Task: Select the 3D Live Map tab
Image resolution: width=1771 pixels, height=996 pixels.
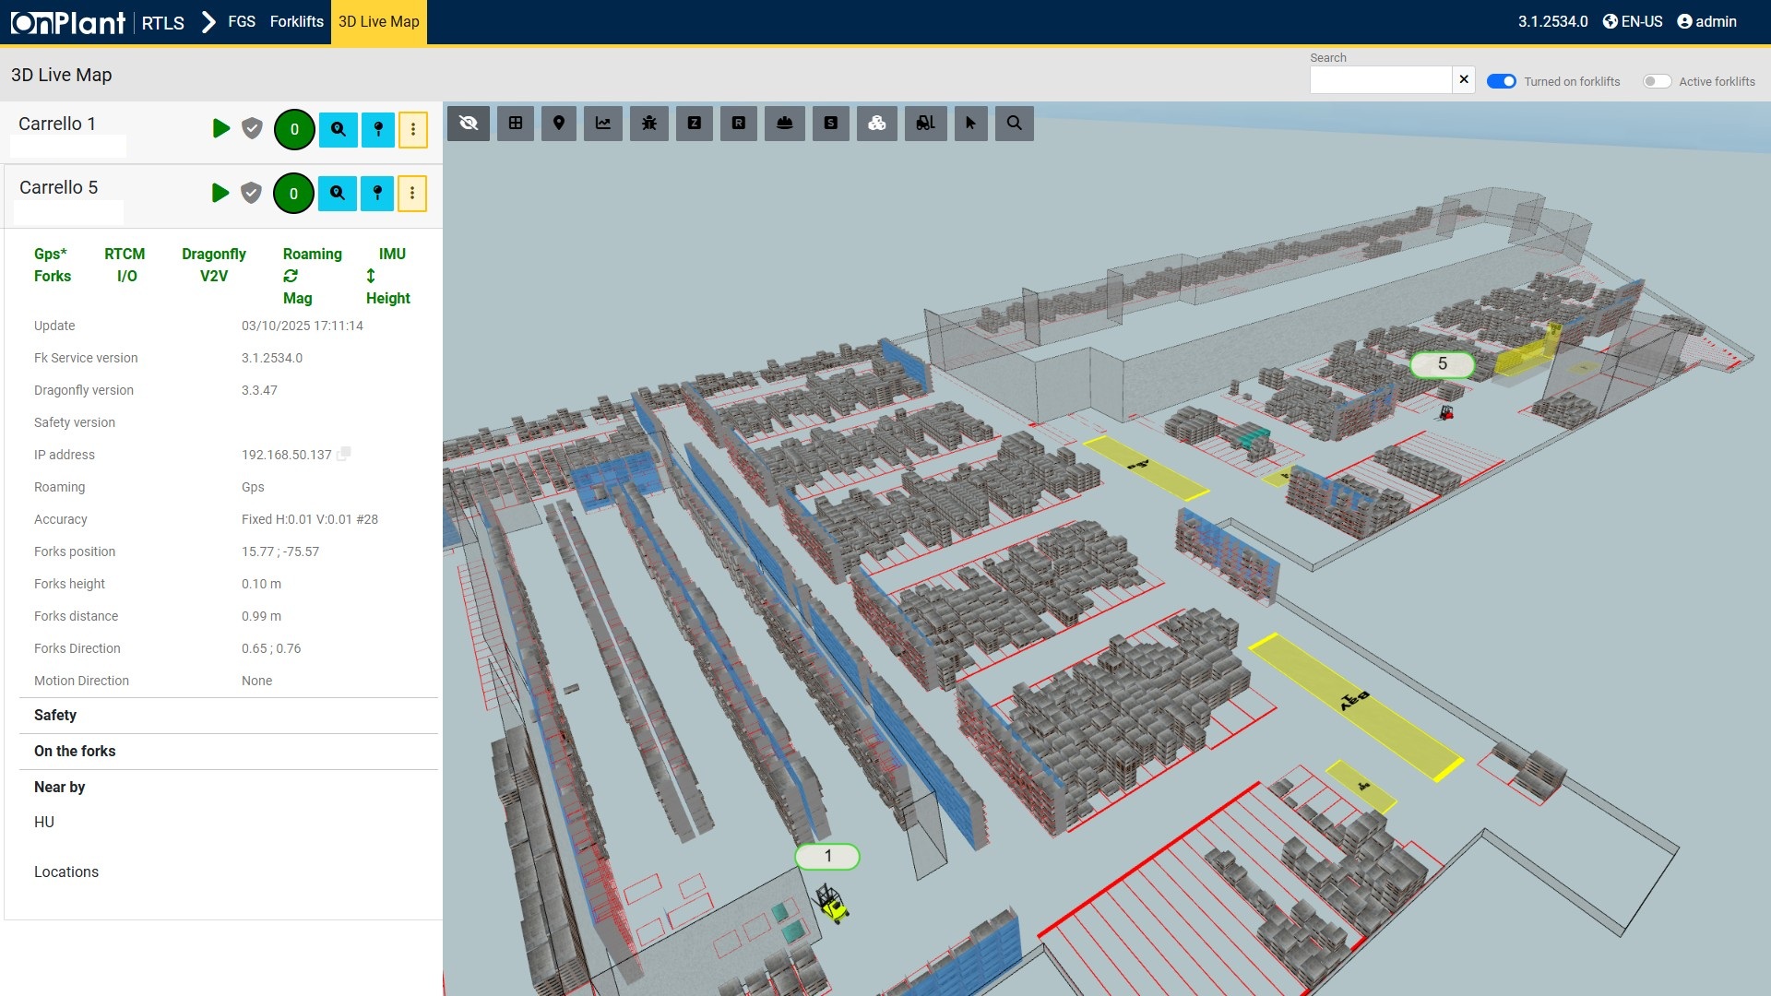Action: point(378,21)
